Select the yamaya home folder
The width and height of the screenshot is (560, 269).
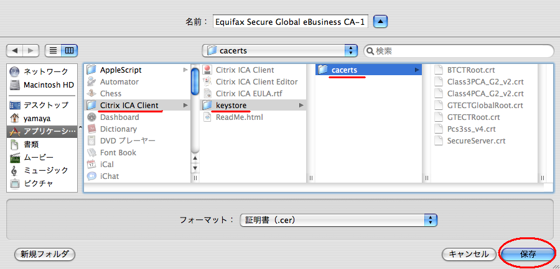point(42,118)
